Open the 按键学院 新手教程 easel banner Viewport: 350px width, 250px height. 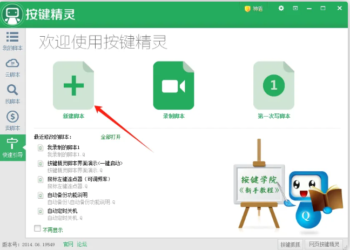tap(259, 184)
